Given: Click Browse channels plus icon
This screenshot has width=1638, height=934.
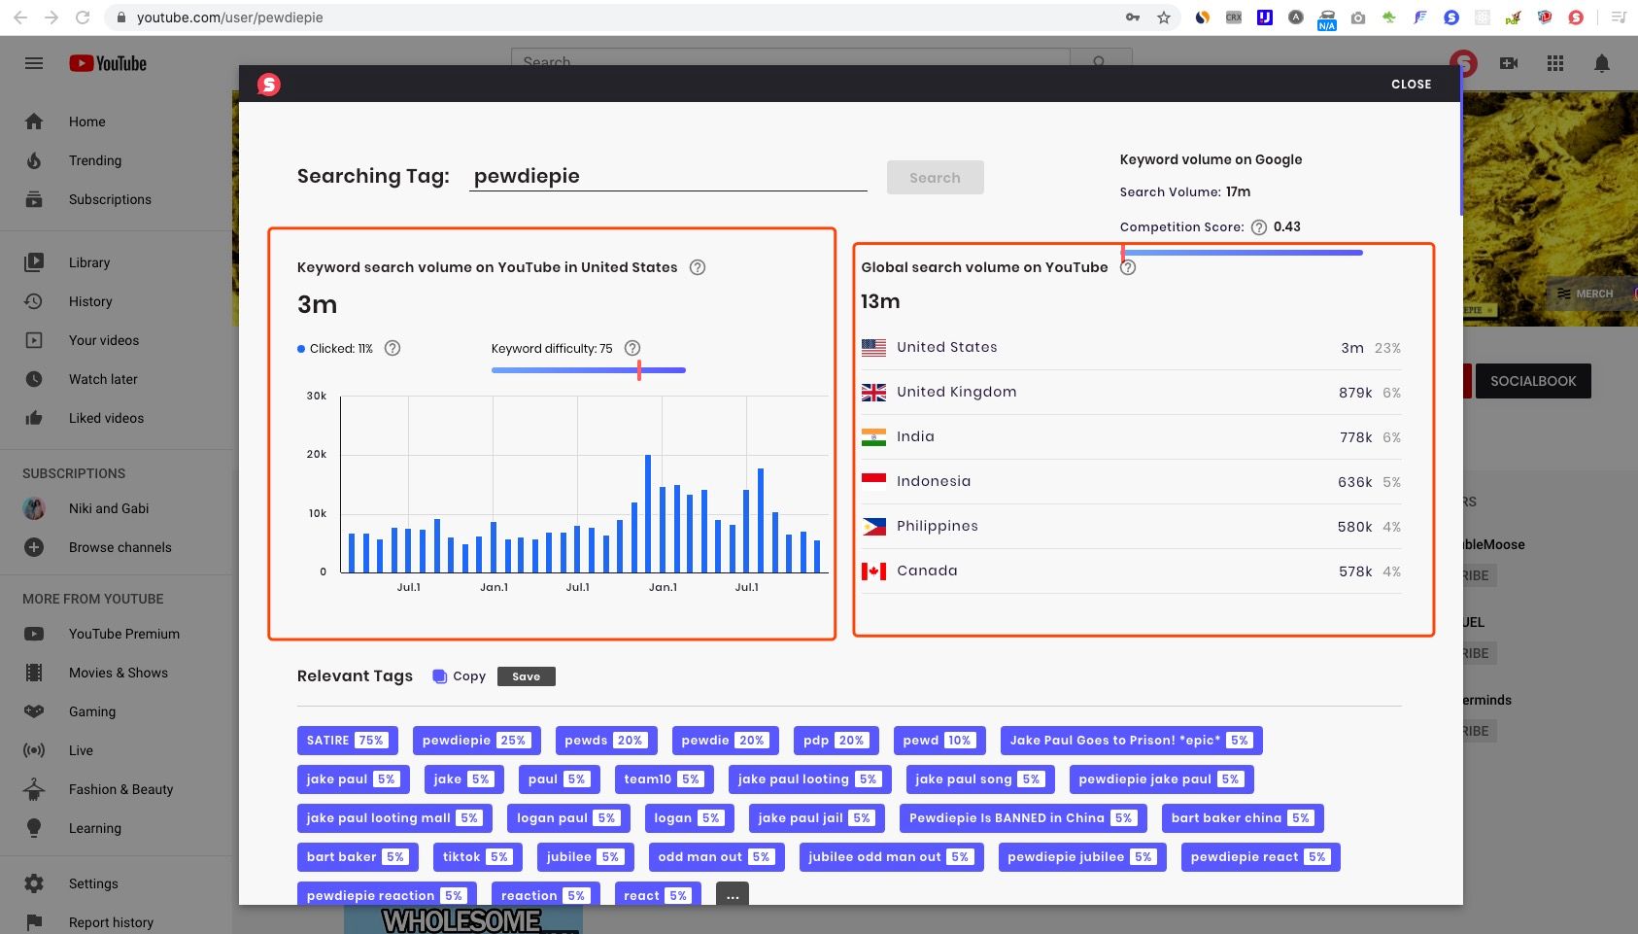Looking at the screenshot, I should pos(34,547).
